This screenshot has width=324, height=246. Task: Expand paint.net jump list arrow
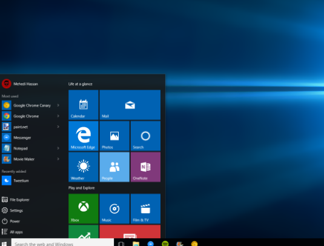pos(58,127)
